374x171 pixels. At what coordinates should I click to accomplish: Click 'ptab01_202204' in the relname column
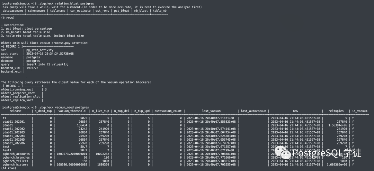(14, 136)
